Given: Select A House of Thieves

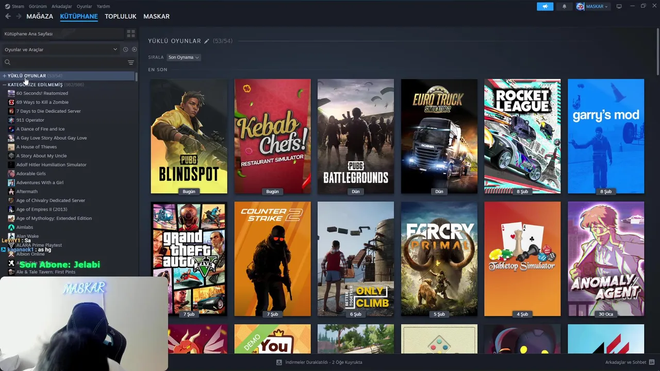Looking at the screenshot, I should 37,147.
